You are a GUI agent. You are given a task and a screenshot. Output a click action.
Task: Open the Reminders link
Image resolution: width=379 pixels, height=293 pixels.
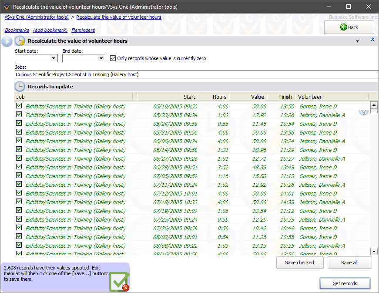pyautogui.click(x=83, y=30)
